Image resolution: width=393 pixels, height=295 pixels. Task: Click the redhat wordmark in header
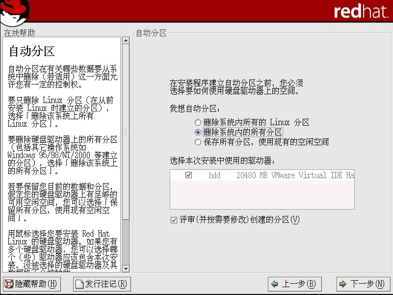(x=361, y=11)
